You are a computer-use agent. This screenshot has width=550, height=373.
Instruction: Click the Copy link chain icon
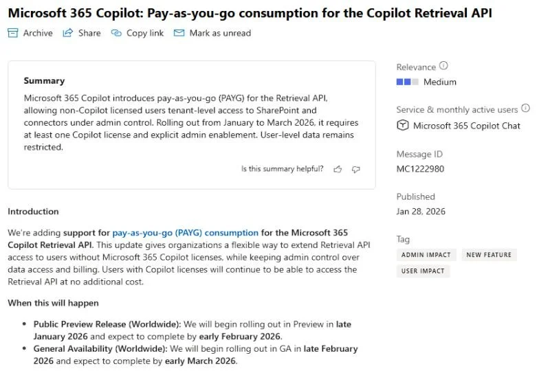(x=116, y=33)
